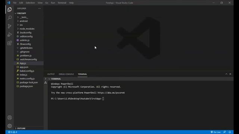Viewport: 239px width, 134px height.
Task: Restore the VS Code window size
Action: [x=221, y=3]
